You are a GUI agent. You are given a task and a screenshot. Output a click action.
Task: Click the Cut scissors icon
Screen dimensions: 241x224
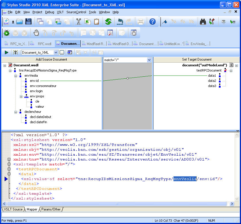click(78, 22)
